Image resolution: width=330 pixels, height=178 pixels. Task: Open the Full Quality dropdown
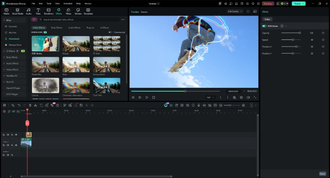click(235, 11)
